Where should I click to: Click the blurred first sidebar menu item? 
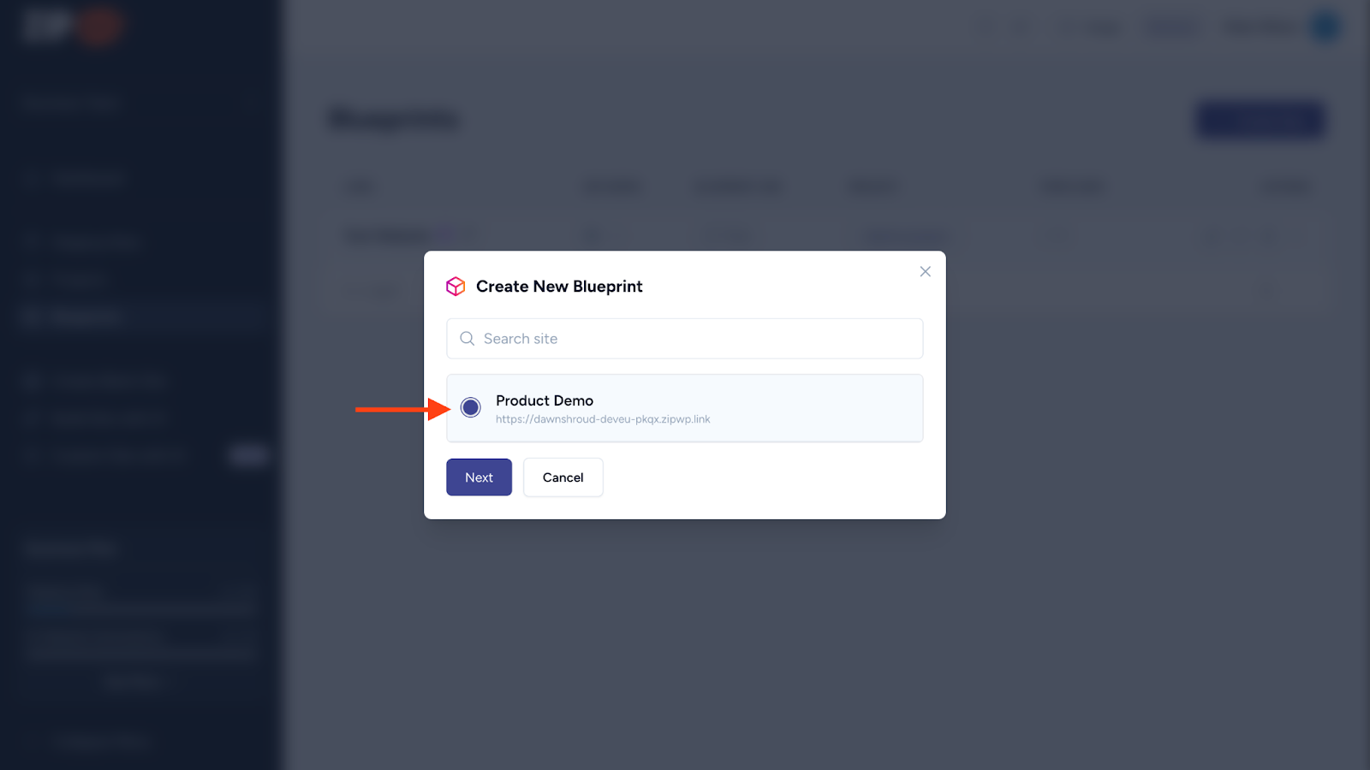[x=86, y=179]
